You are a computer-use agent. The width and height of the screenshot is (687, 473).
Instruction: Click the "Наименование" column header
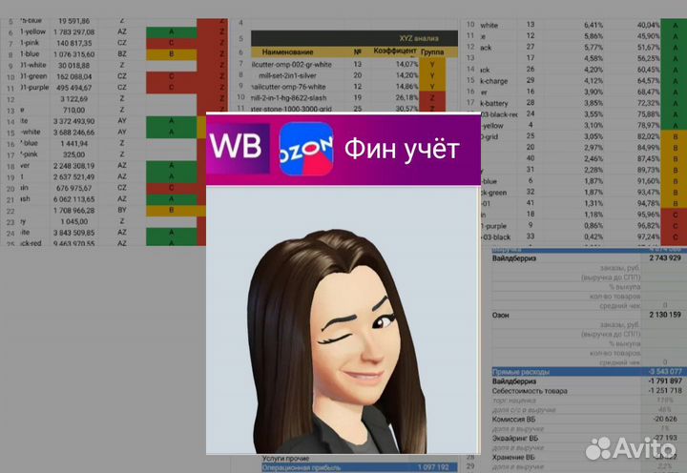(x=287, y=52)
